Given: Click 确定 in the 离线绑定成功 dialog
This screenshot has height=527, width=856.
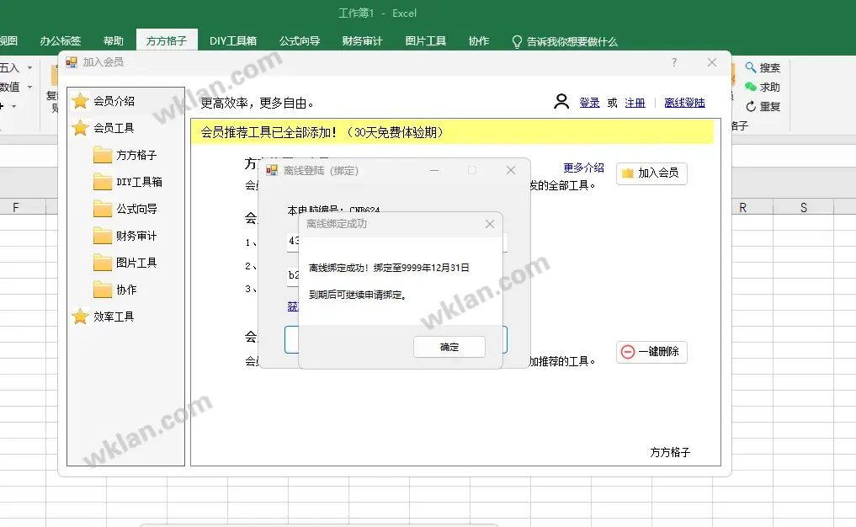Looking at the screenshot, I should pyautogui.click(x=449, y=348).
